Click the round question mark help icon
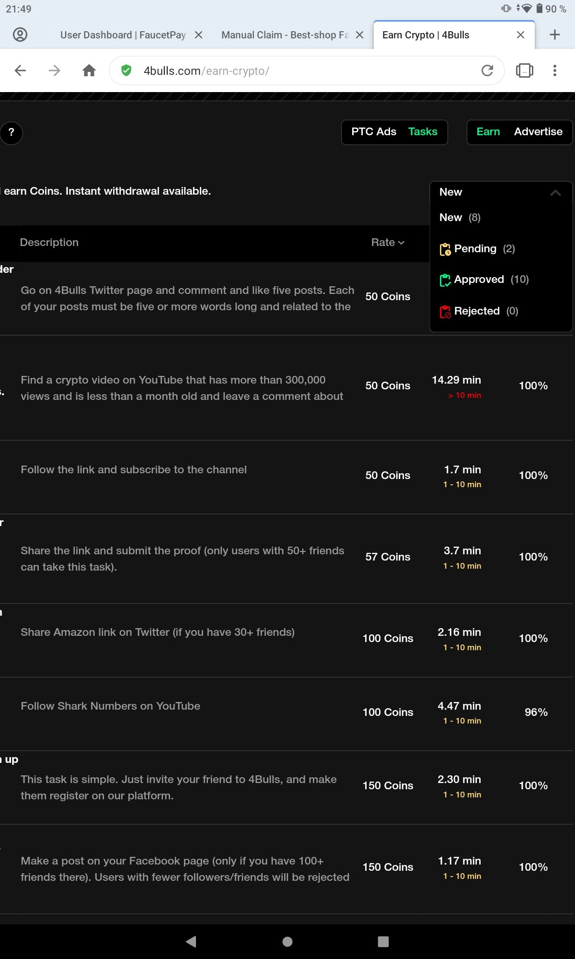 [11, 133]
